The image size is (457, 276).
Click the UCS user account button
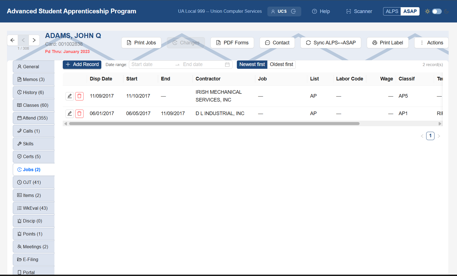tap(284, 11)
